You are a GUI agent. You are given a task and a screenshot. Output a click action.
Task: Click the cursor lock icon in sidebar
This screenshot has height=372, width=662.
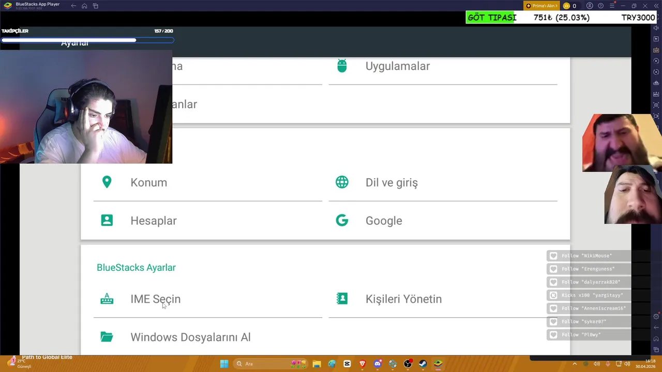click(x=656, y=39)
